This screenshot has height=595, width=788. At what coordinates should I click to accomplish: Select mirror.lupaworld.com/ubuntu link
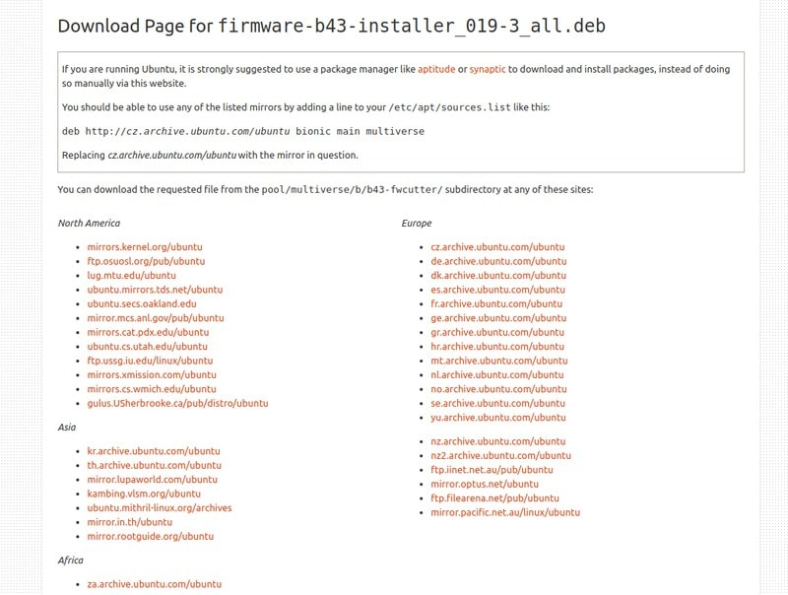coord(153,480)
